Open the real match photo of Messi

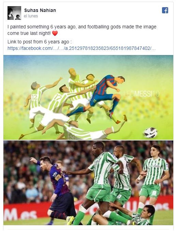pos(88,183)
